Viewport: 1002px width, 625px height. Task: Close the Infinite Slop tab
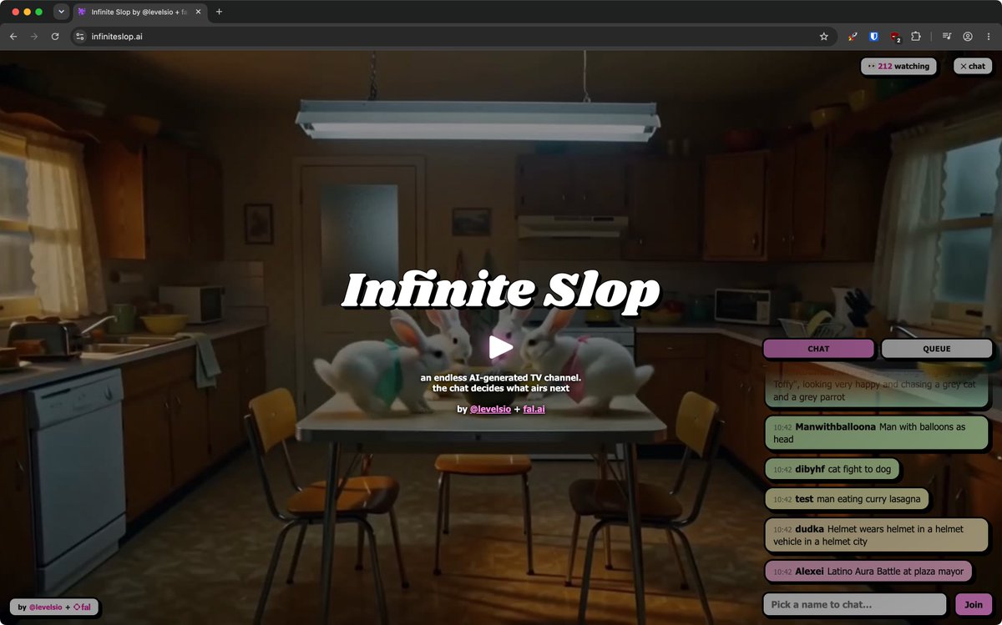[x=199, y=12]
